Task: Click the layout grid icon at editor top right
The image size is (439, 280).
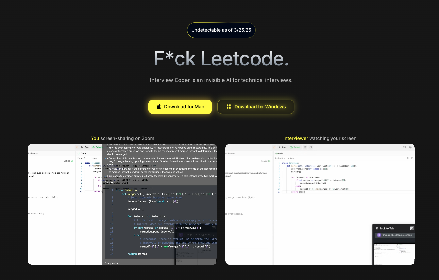Action: coord(405,147)
